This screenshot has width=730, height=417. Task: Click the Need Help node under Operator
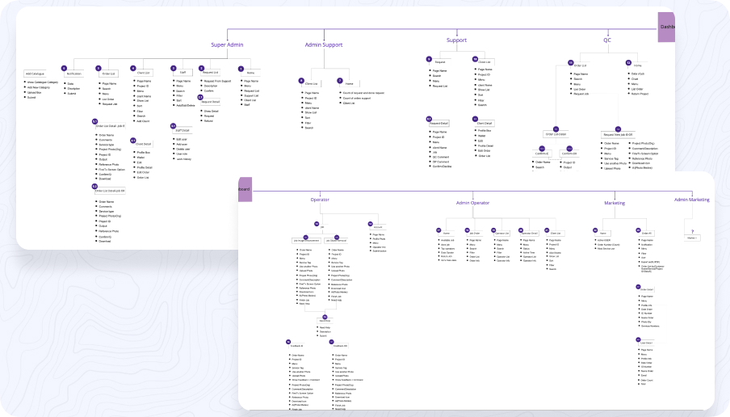point(325,322)
